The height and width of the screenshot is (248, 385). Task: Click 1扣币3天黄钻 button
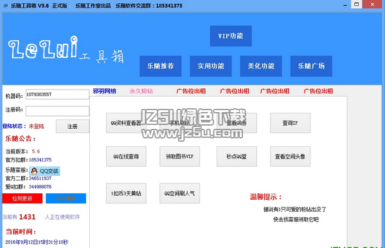pyautogui.click(x=126, y=193)
